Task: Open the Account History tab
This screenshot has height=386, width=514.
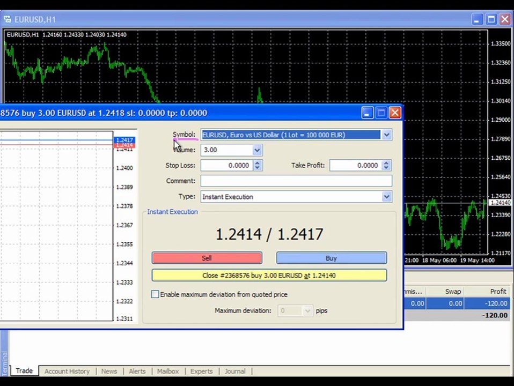Action: [x=67, y=371]
